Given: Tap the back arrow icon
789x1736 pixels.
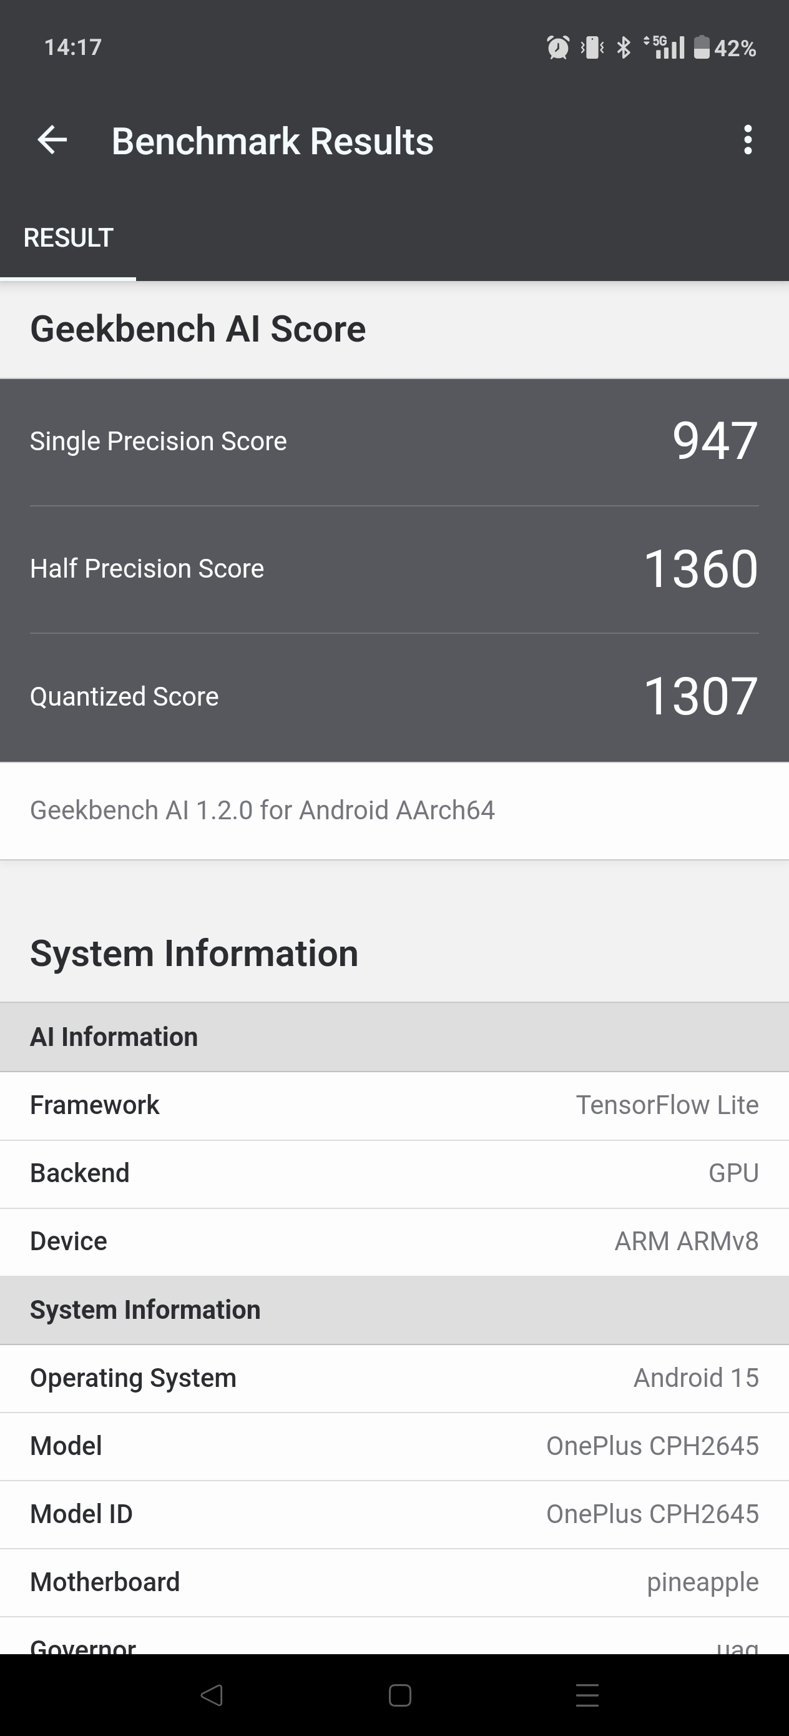Looking at the screenshot, I should pyautogui.click(x=52, y=140).
